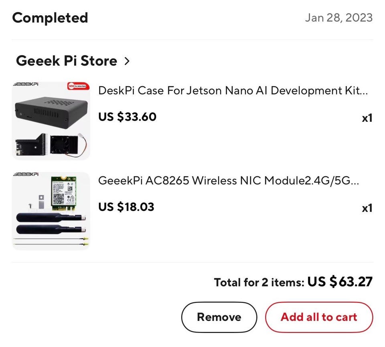Click the GeeekPi AC8265 Wireless NIC title
Screen dimensions: 385x347
click(229, 181)
